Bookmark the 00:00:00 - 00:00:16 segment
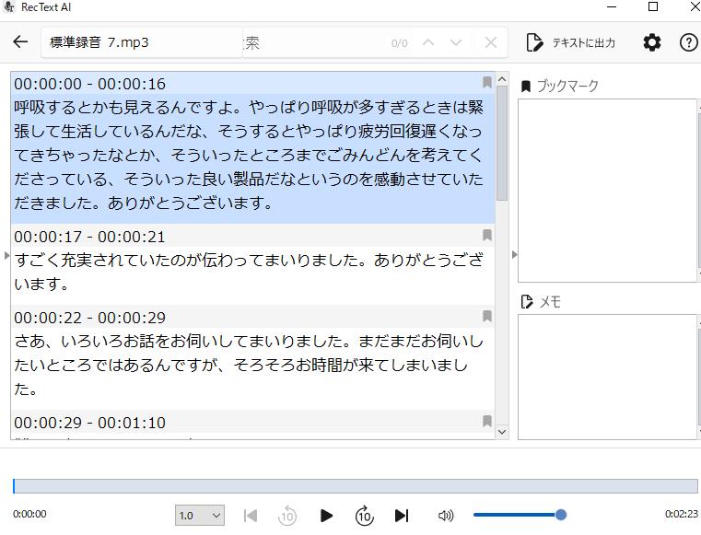 [x=487, y=83]
